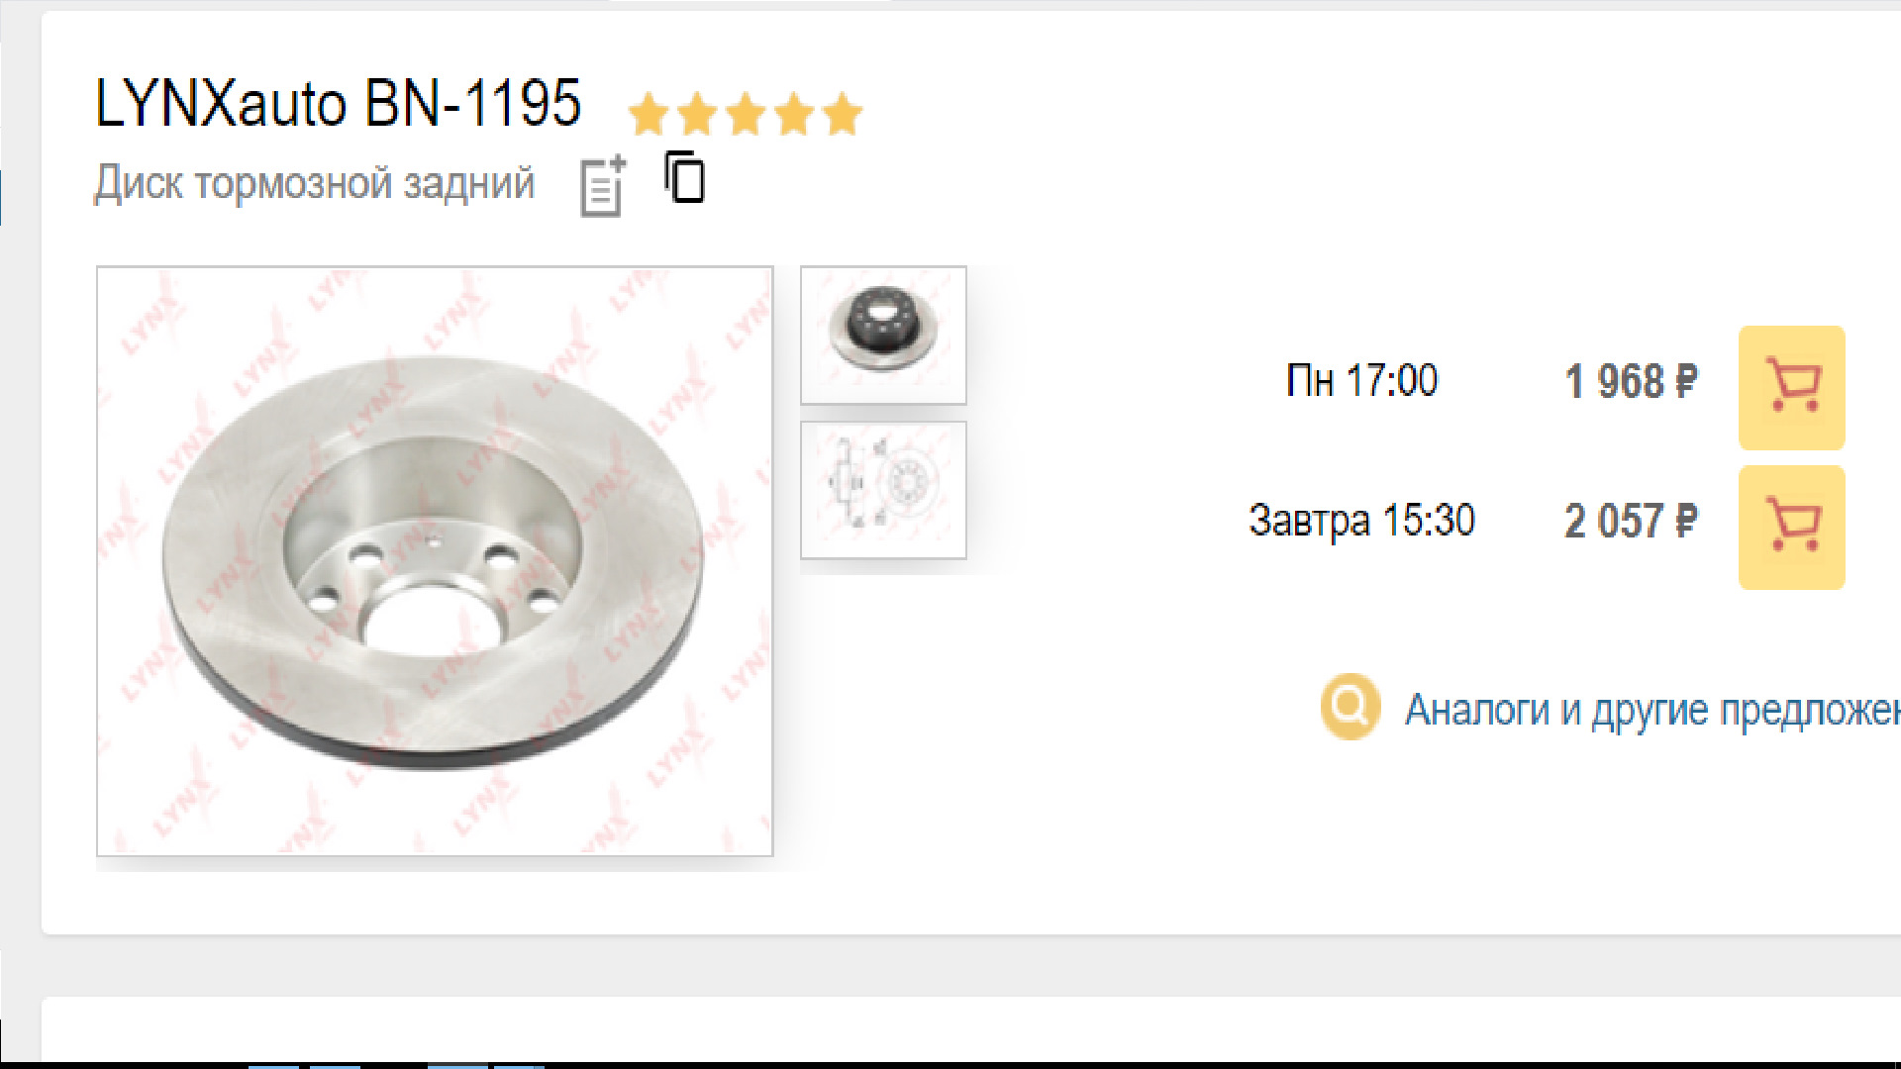Image resolution: width=1901 pixels, height=1069 pixels.
Task: Select the technical drawing thumbnail
Action: click(x=883, y=490)
